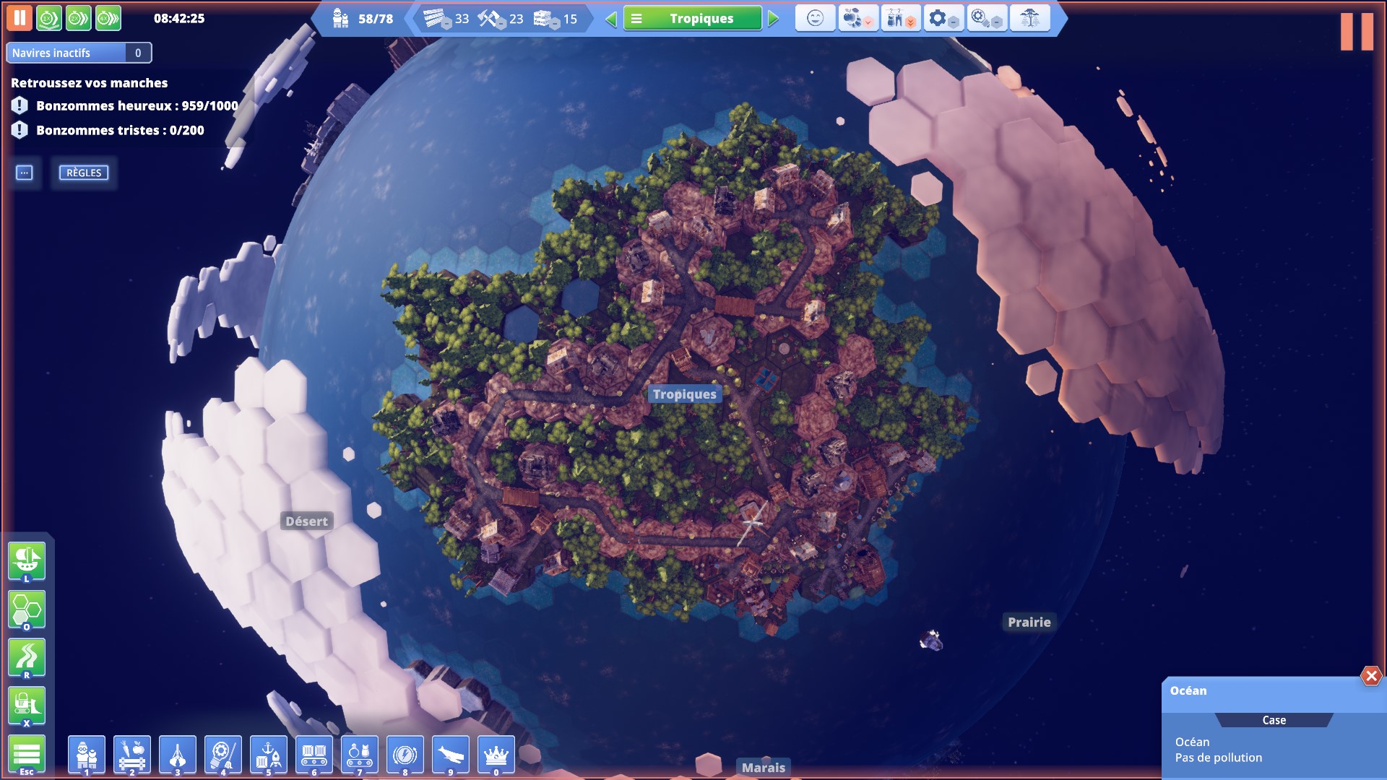Click the Bonzommes heureux : 959/1000 objective text

137,105
